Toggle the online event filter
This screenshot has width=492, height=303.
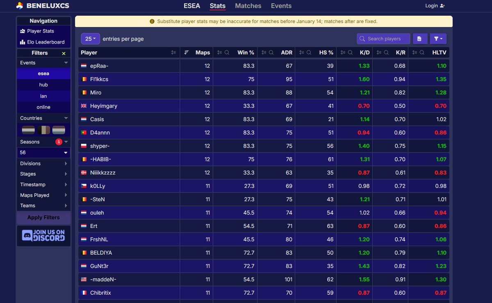coord(43,107)
